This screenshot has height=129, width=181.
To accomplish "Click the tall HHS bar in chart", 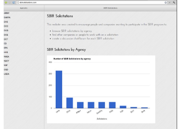I will click(x=59, y=89).
